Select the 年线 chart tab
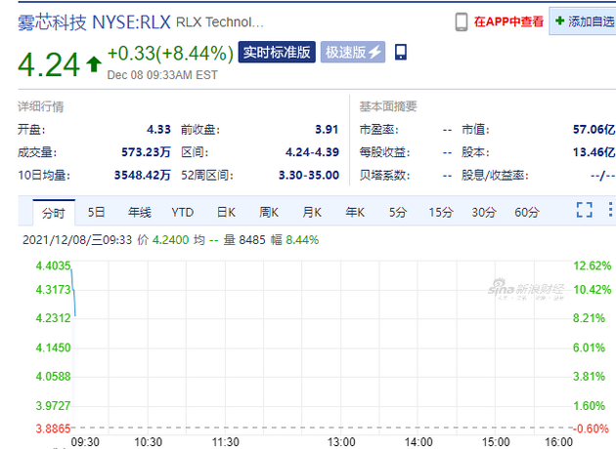 coord(140,213)
